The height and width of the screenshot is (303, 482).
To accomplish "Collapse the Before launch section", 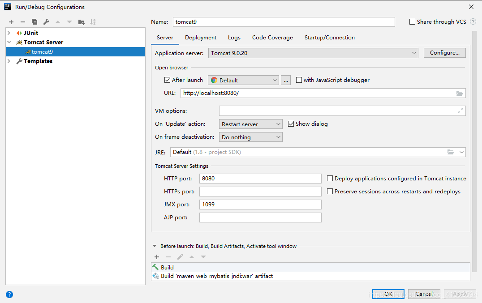I will 154,246.
